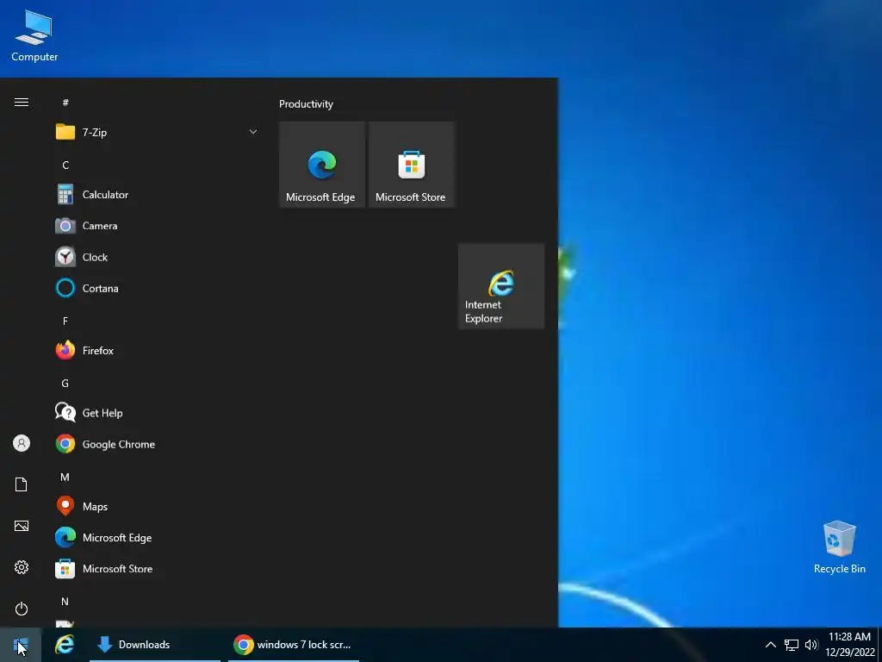Viewport: 882px width, 662px height.
Task: Launch Calculator from the app list
Action: tap(157, 195)
